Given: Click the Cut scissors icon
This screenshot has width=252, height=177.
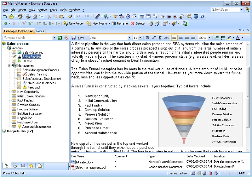Looking at the screenshot, I should coord(49,17).
